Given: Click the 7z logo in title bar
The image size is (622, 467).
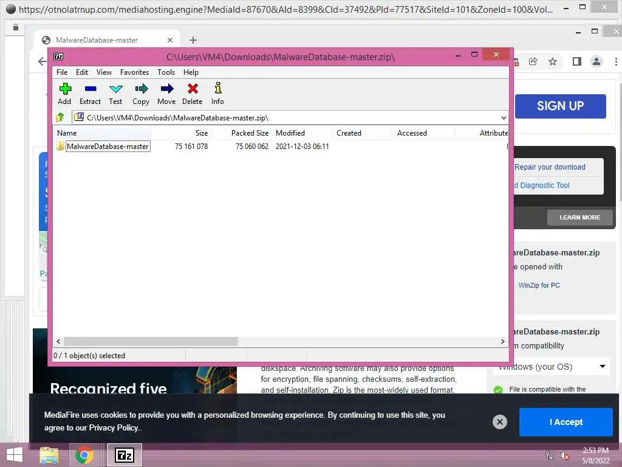Looking at the screenshot, I should (58, 57).
